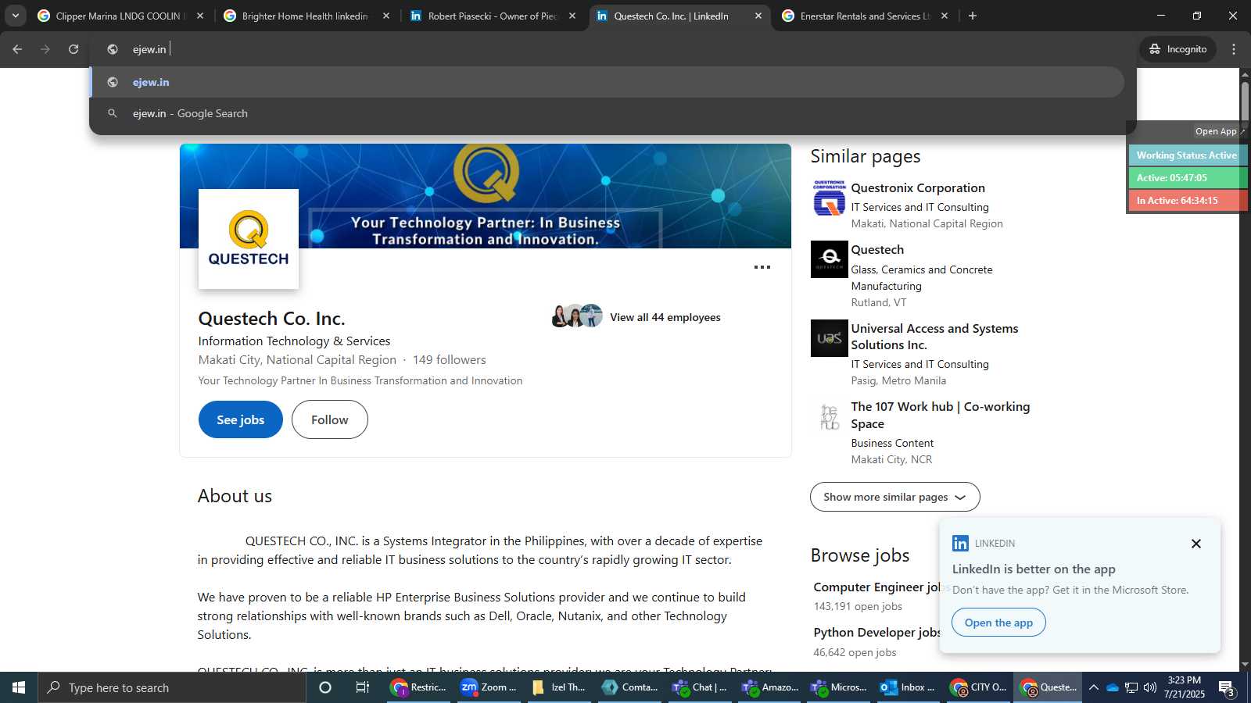Select the ejew.in URL suggestion
Image resolution: width=1251 pixels, height=703 pixels.
tap(608, 82)
